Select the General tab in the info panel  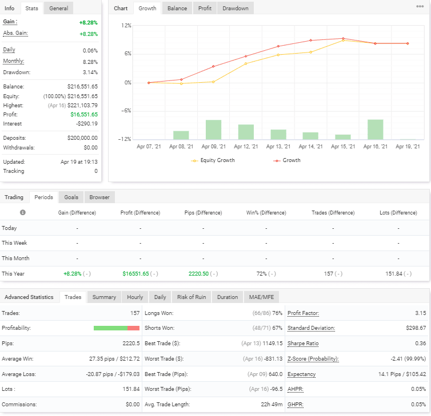point(58,9)
